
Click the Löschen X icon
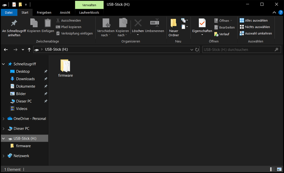138,23
